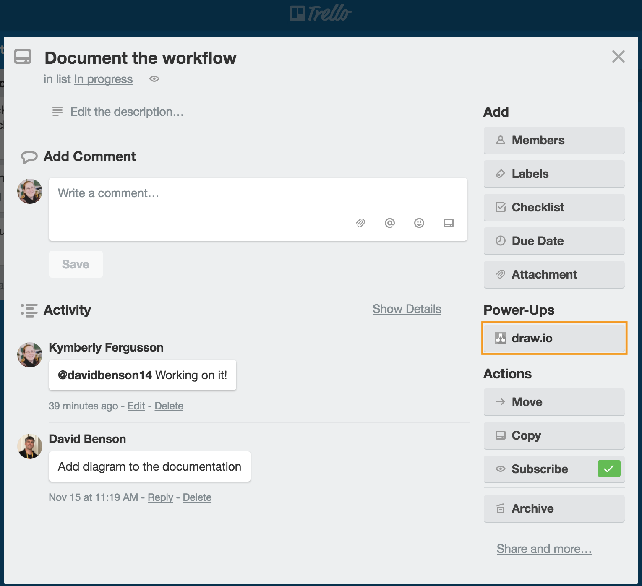Click the Move action
The height and width of the screenshot is (586, 642).
554,402
